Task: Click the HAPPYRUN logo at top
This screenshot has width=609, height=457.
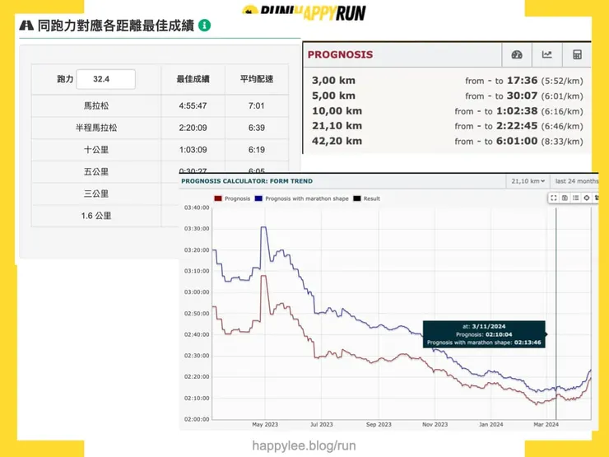Action: point(304,12)
